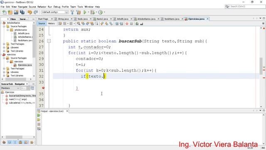Image resolution: width=266 pixels, height=150 pixels.
Task: Toggle Show Inherited Members filter in Navigator
Action: 4,142
